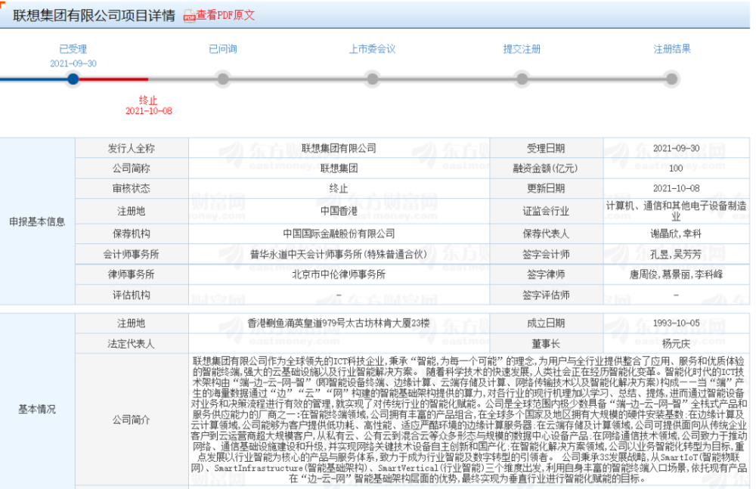The image size is (756, 489).
Task: Click the 基本情况 section header
Action: point(37,409)
